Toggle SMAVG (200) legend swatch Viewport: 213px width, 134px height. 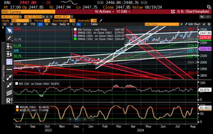75,36
